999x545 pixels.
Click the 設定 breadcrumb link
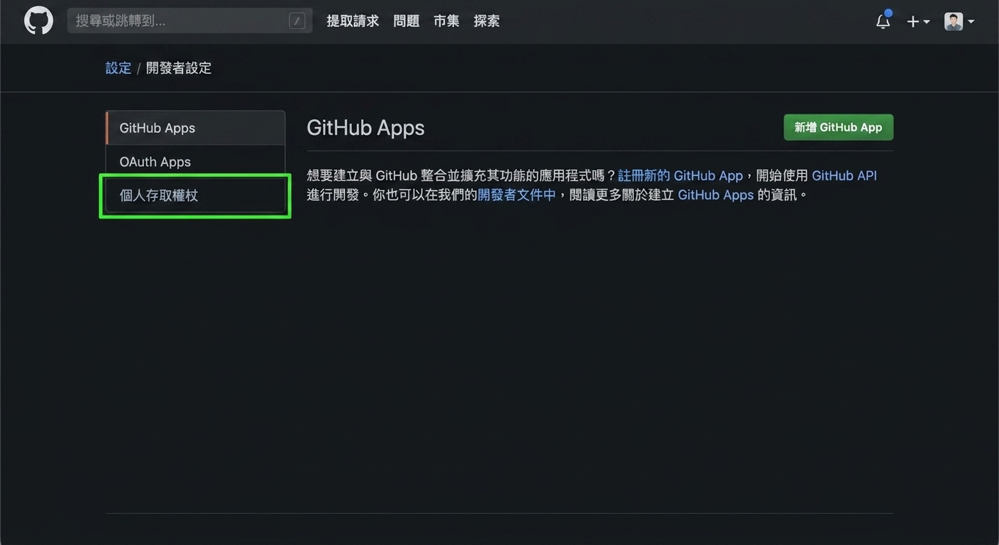coord(118,68)
